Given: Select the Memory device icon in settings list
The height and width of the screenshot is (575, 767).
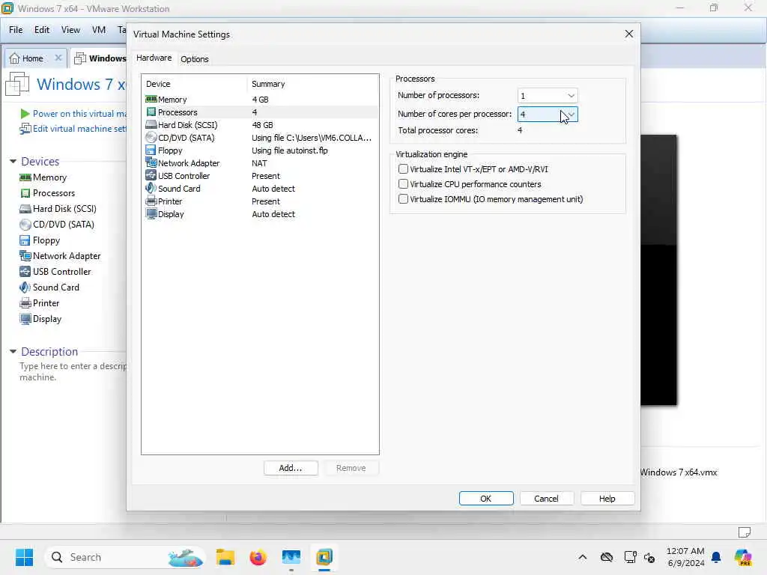Looking at the screenshot, I should coord(151,100).
